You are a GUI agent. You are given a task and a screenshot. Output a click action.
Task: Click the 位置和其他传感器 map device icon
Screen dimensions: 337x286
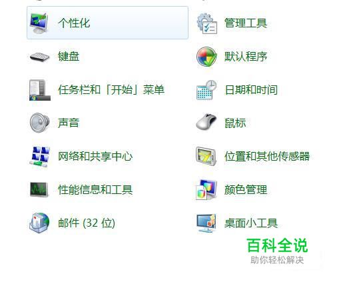pyautogui.click(x=206, y=156)
